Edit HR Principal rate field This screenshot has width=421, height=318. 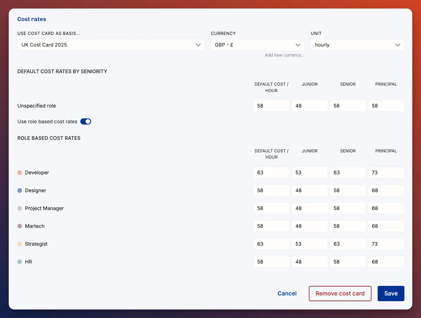tap(386, 262)
